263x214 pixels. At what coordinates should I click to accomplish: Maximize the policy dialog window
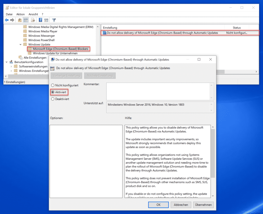[x=199, y=60]
